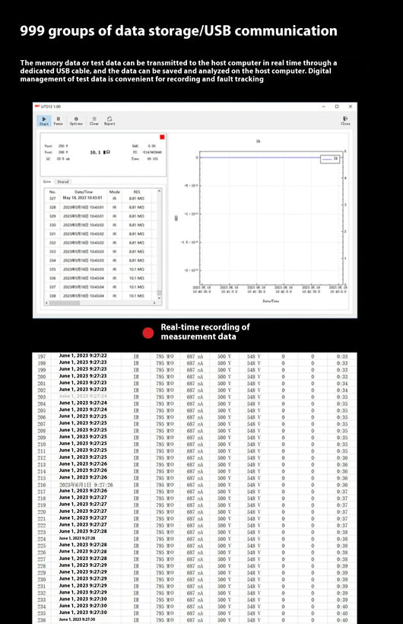Click the Date/Time column header
The height and width of the screenshot is (624, 403).
(84, 192)
